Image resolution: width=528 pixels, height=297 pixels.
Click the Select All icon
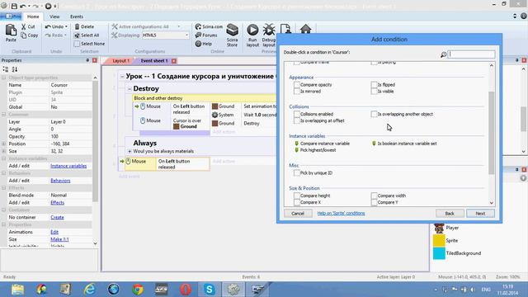point(77,35)
